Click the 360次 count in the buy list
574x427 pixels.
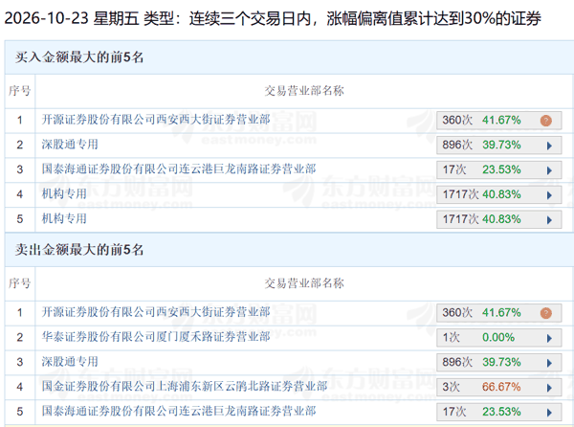click(x=457, y=120)
